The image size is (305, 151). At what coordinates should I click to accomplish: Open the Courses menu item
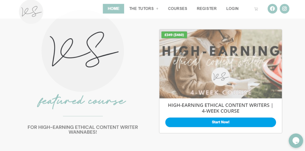point(177,9)
